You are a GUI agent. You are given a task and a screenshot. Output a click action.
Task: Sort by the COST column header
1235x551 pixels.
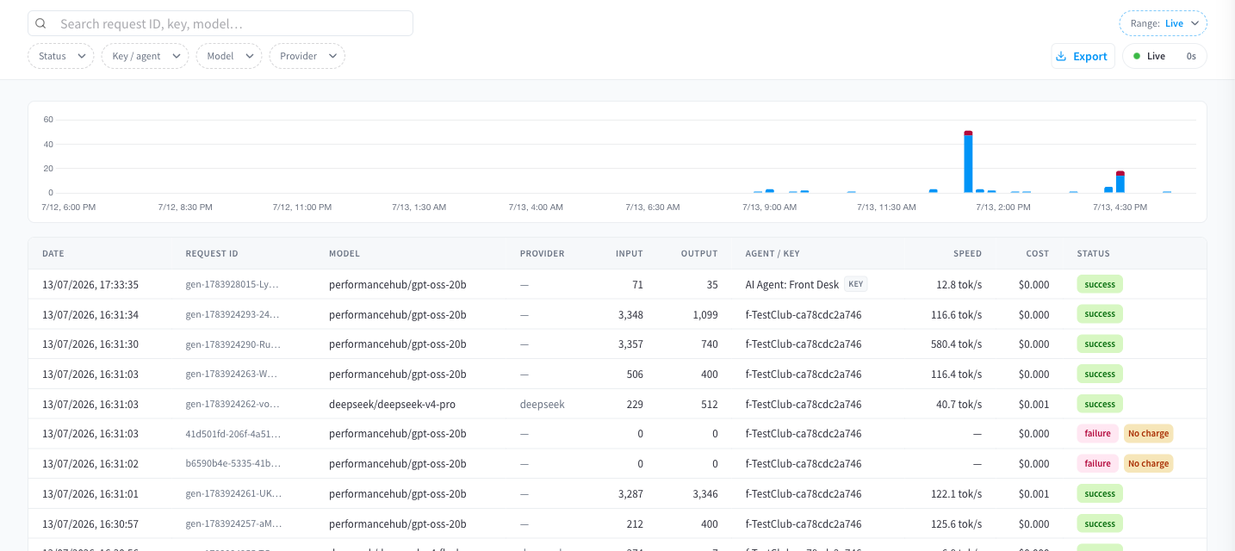[x=1038, y=254]
